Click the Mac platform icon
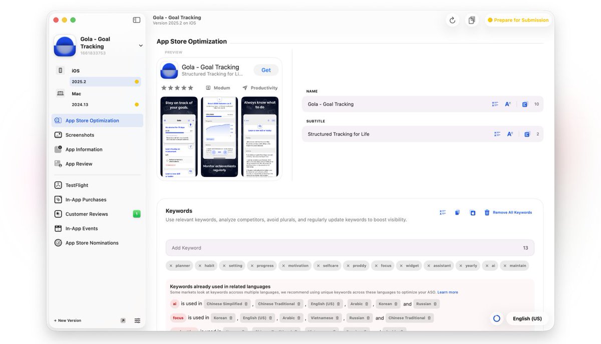Screen dimensions: 601x344 coord(60,93)
